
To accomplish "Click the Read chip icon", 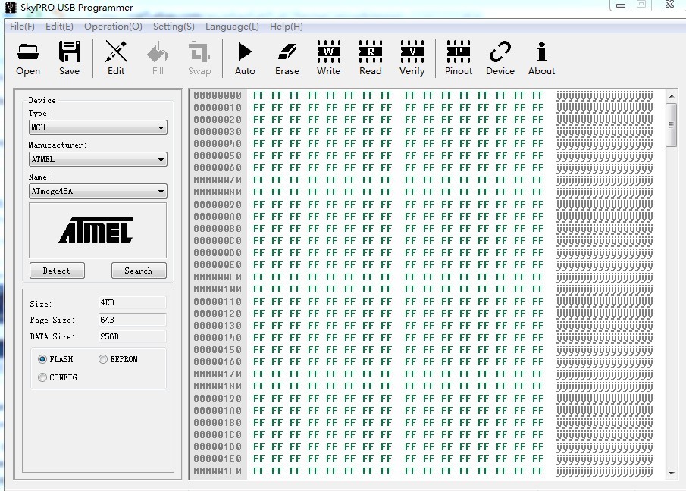I will pyautogui.click(x=370, y=58).
